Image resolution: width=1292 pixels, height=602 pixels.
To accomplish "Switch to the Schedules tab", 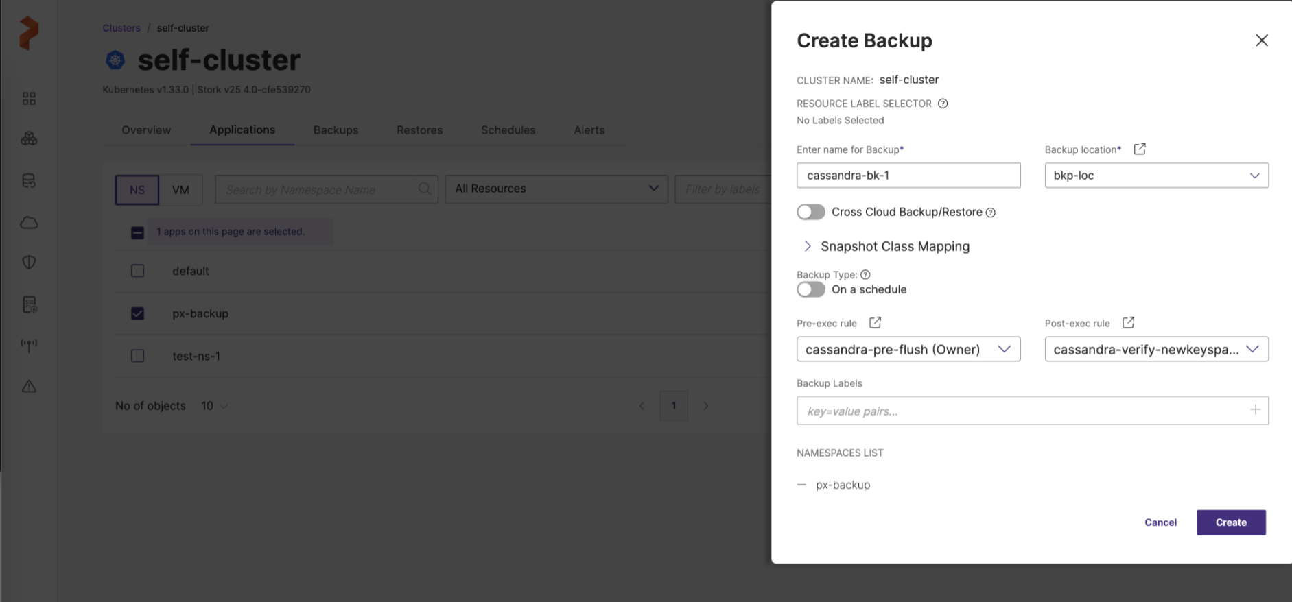I will (x=508, y=130).
